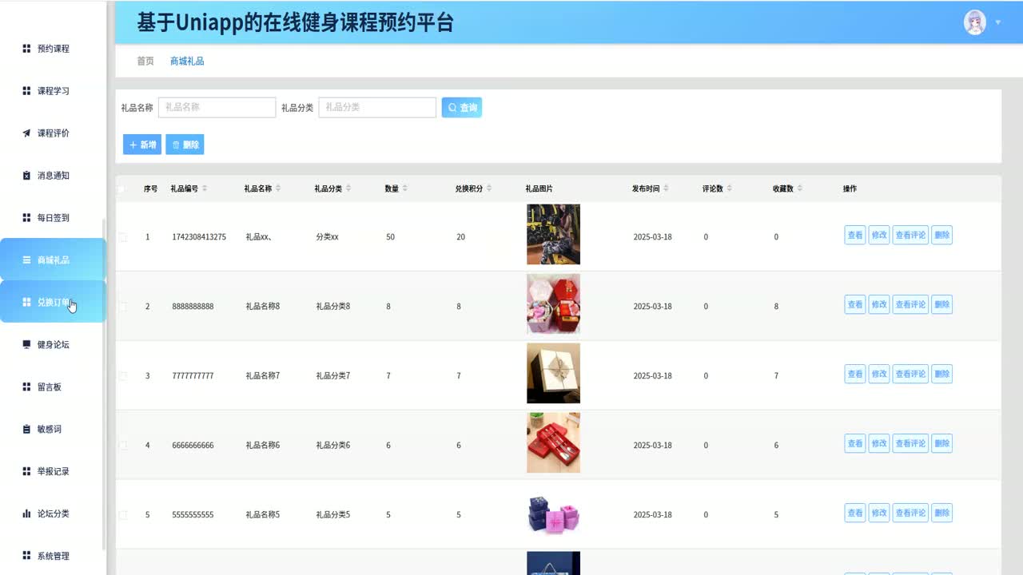The height and width of the screenshot is (575, 1023).
Task: Click gift number 6666666666
Action: point(193,446)
